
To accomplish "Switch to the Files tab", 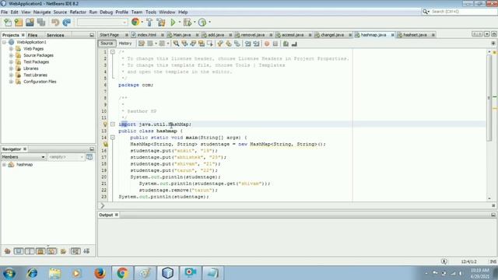I will click(x=33, y=35).
